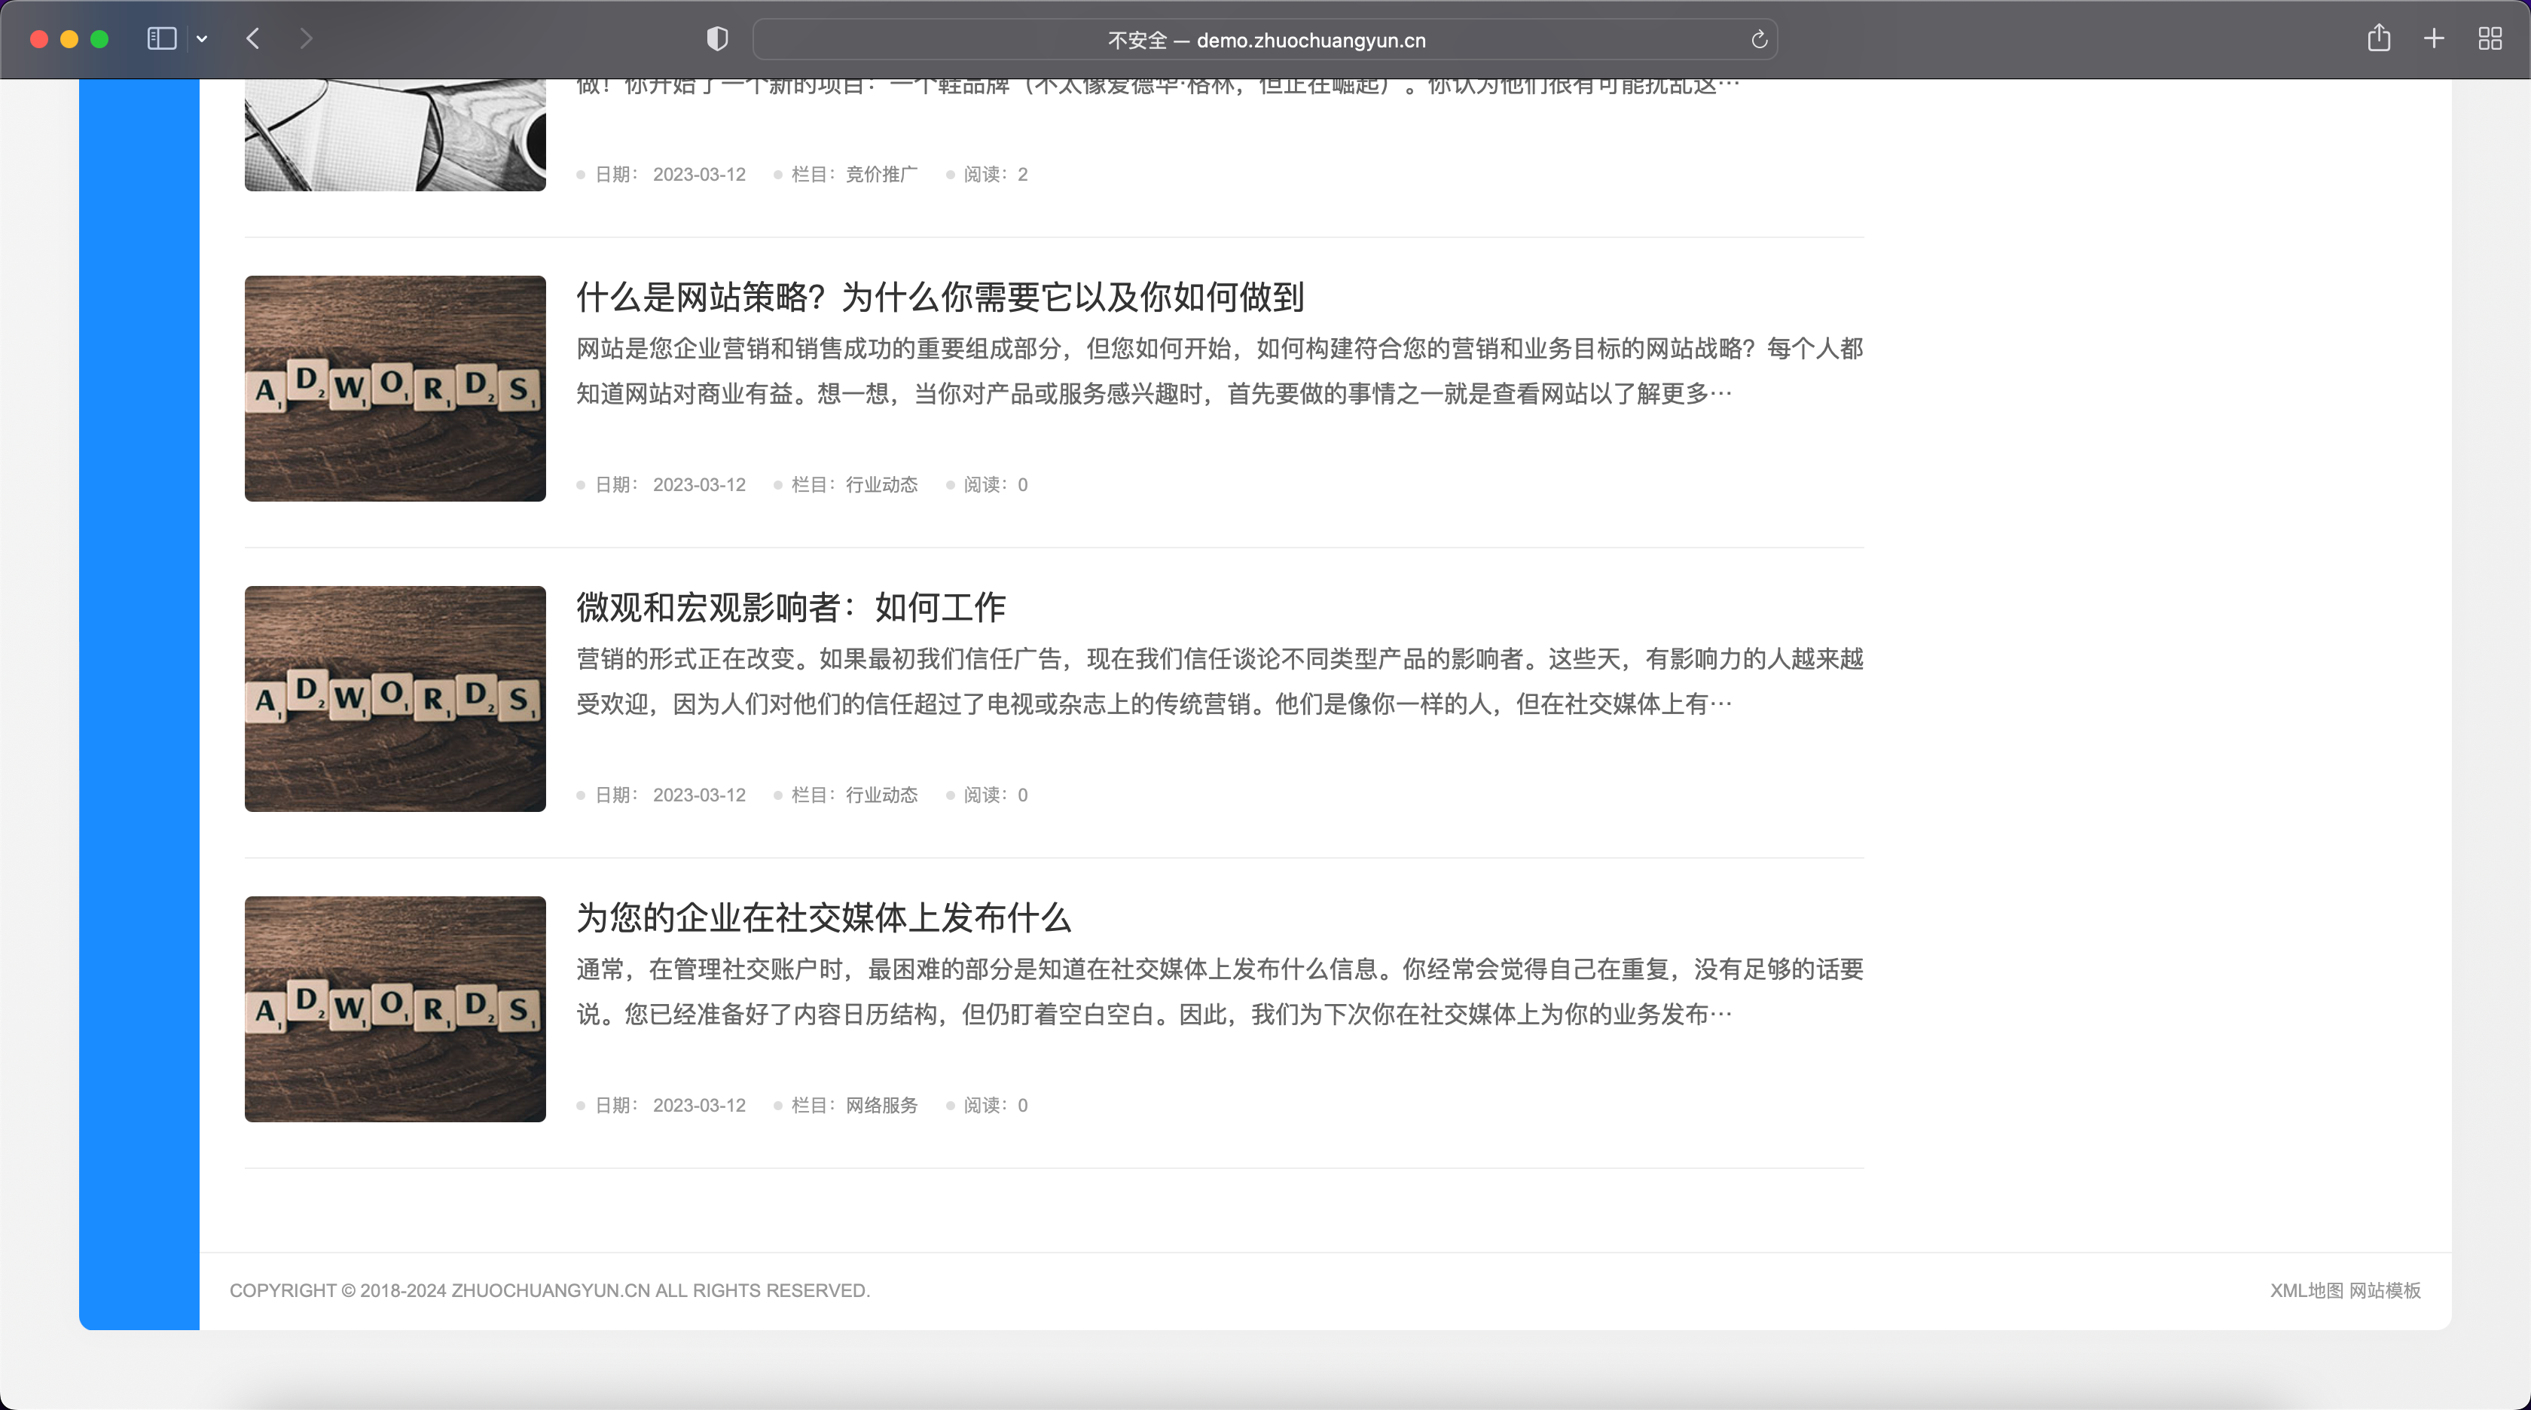2531x1410 pixels.
Task: Click the AdWords thumbnail for 微观和宏观影响者 article
Action: [395, 699]
